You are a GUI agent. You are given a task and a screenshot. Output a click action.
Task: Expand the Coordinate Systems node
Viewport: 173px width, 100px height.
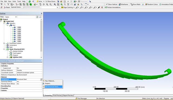click(4, 43)
